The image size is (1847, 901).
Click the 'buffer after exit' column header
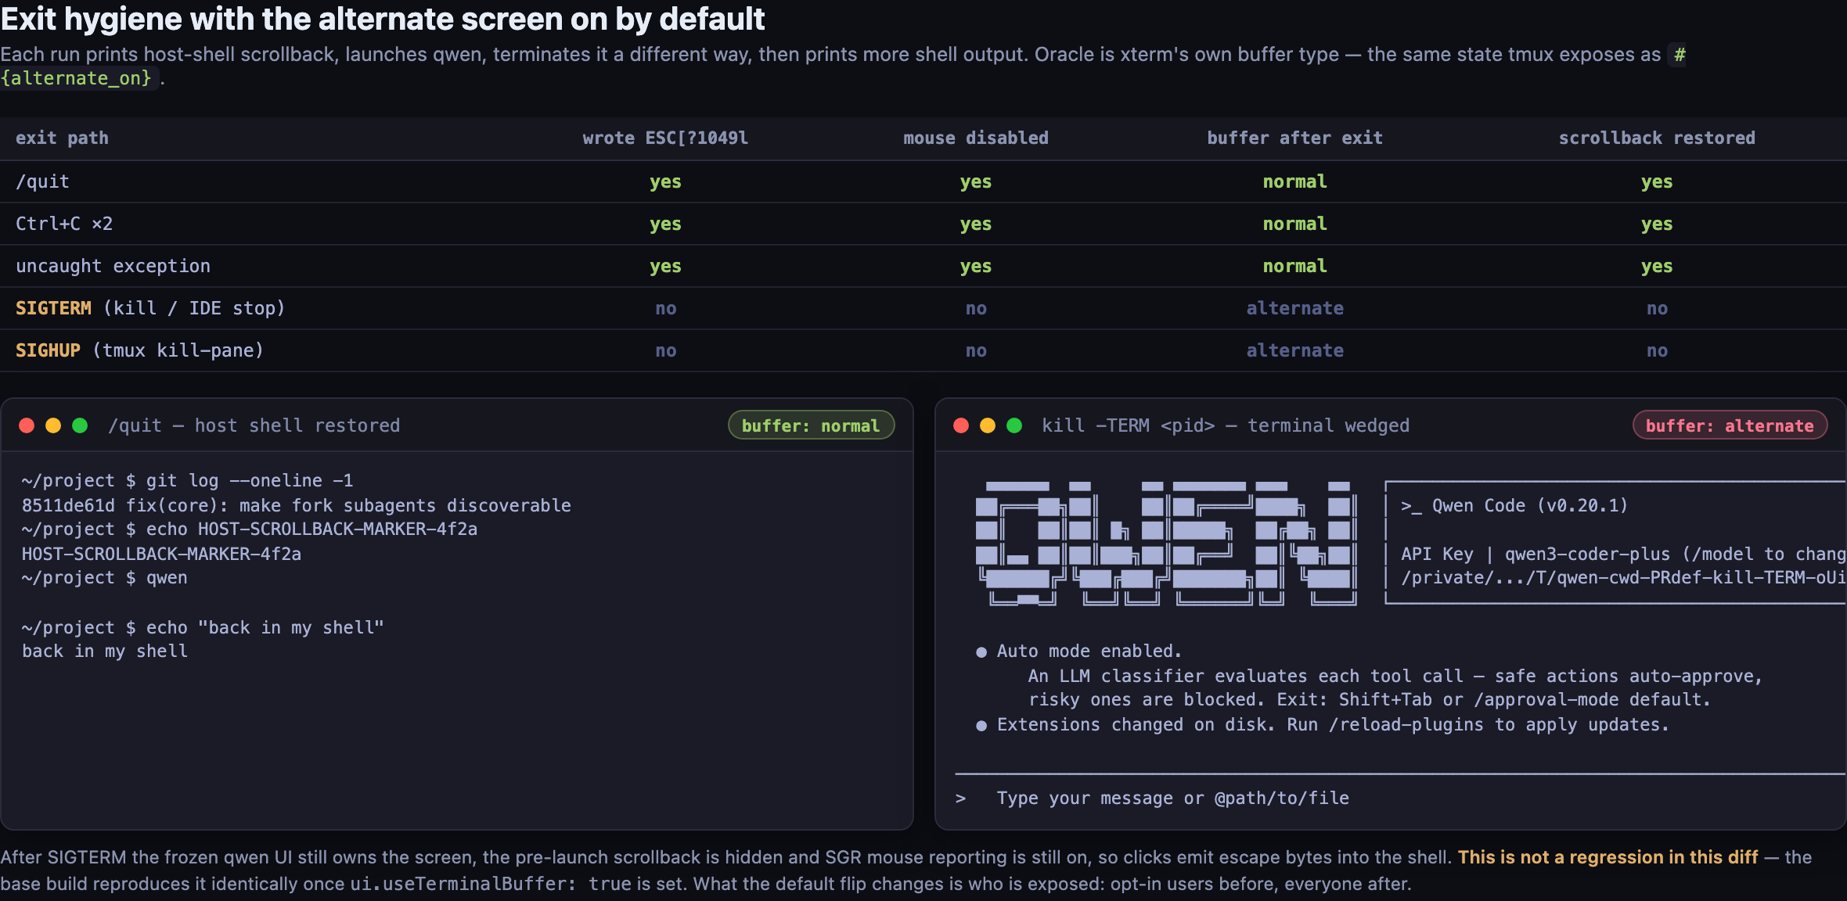click(1294, 138)
